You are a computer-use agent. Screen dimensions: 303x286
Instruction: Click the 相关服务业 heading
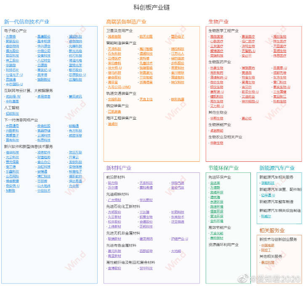point(272,230)
